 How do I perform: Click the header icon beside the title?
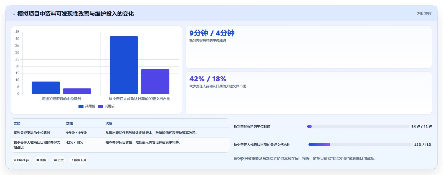click(x=13, y=14)
